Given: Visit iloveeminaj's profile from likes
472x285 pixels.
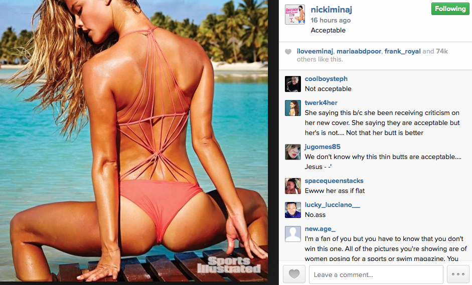Looking at the screenshot, I should [315, 51].
